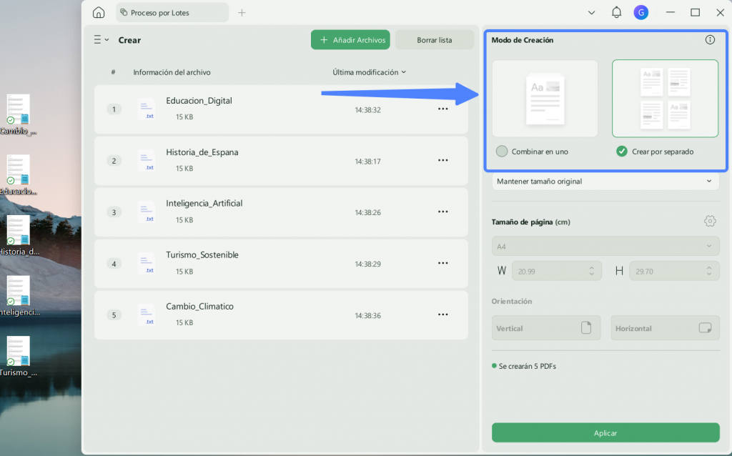The width and height of the screenshot is (732, 456).
Task: Go to the home screen icon
Action: coord(99,13)
